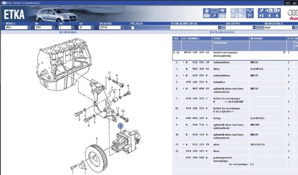This screenshot has height=175, width=298.
Task: Click the printer icon in the toolbar
Action: coord(207,11)
